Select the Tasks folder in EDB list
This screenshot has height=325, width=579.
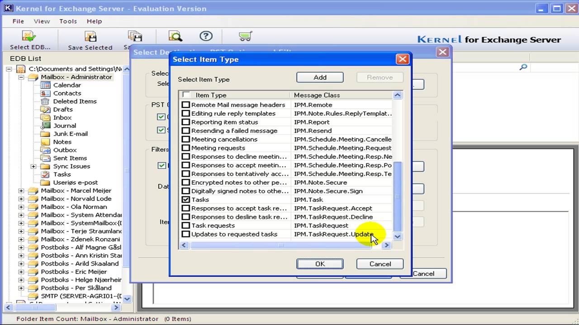click(62, 174)
